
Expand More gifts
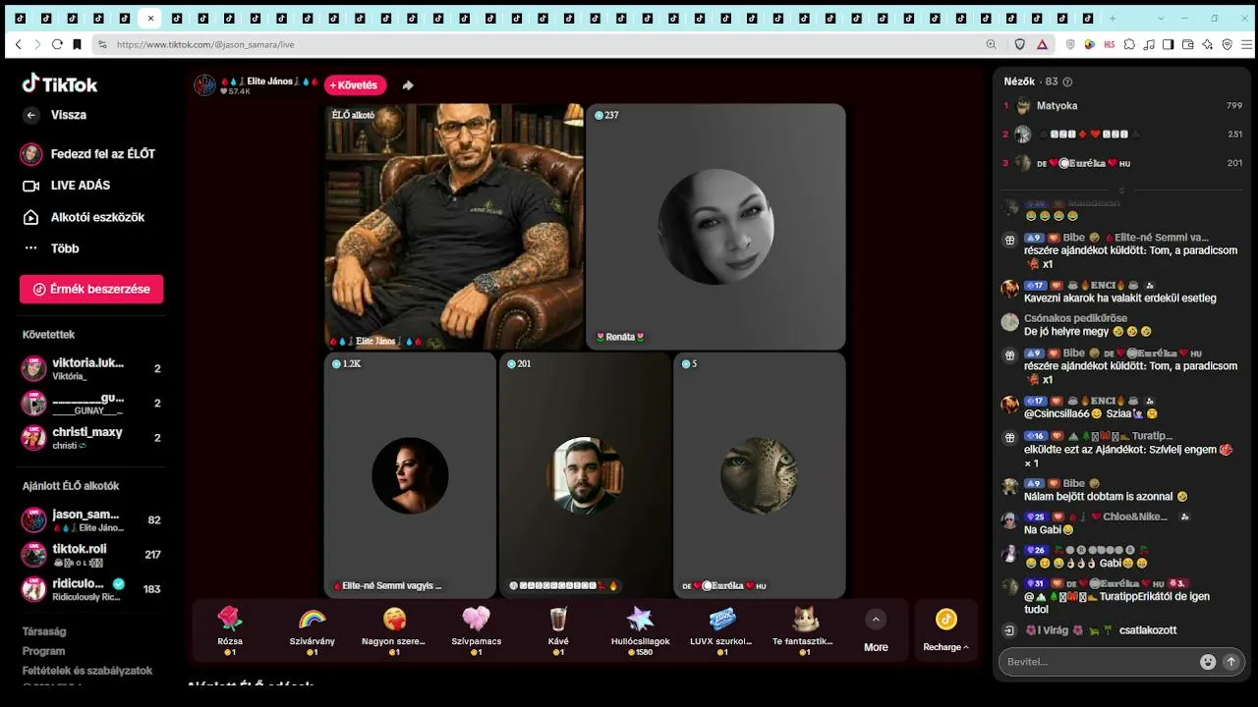pos(876,630)
